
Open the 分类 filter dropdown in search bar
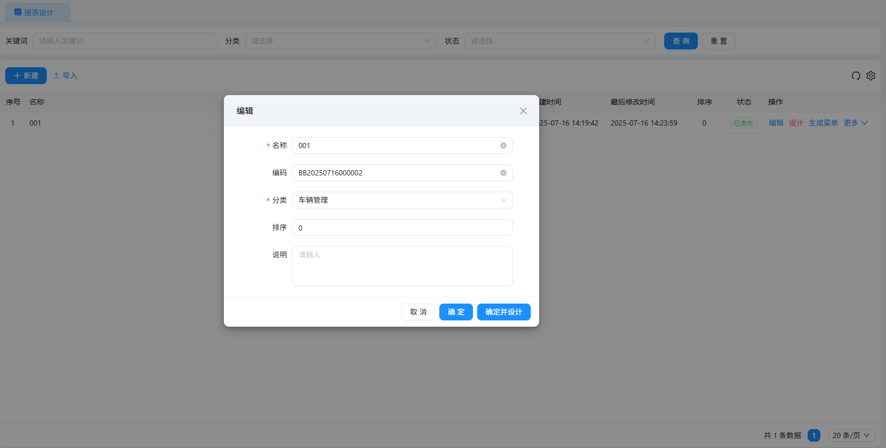(340, 41)
